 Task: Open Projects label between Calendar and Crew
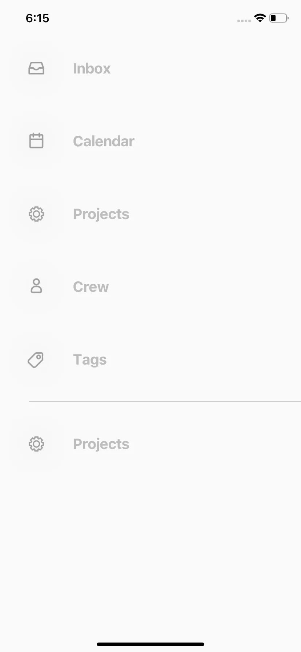101,214
